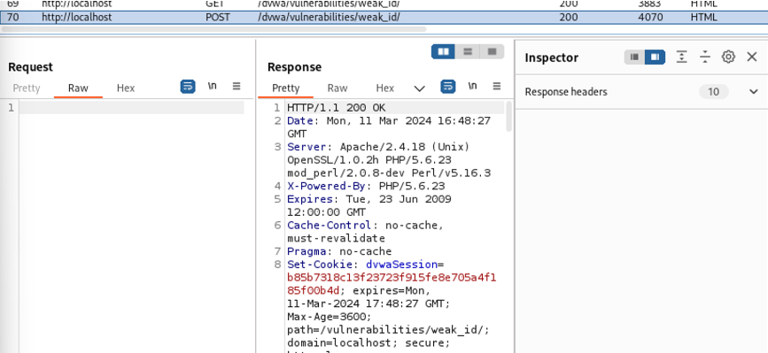Open Inspector settings gear
Screen dimensions: 768x353
(x=728, y=58)
